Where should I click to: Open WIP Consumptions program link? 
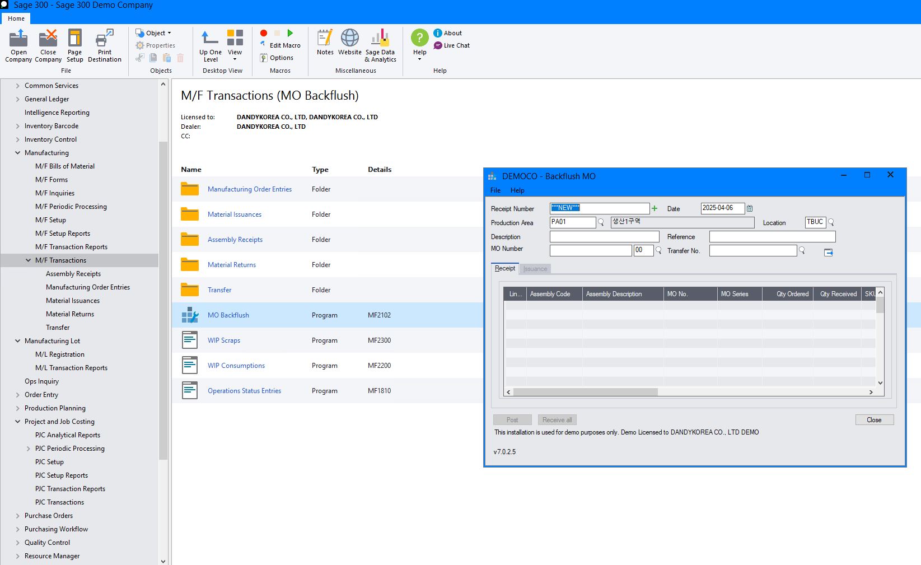tap(236, 366)
